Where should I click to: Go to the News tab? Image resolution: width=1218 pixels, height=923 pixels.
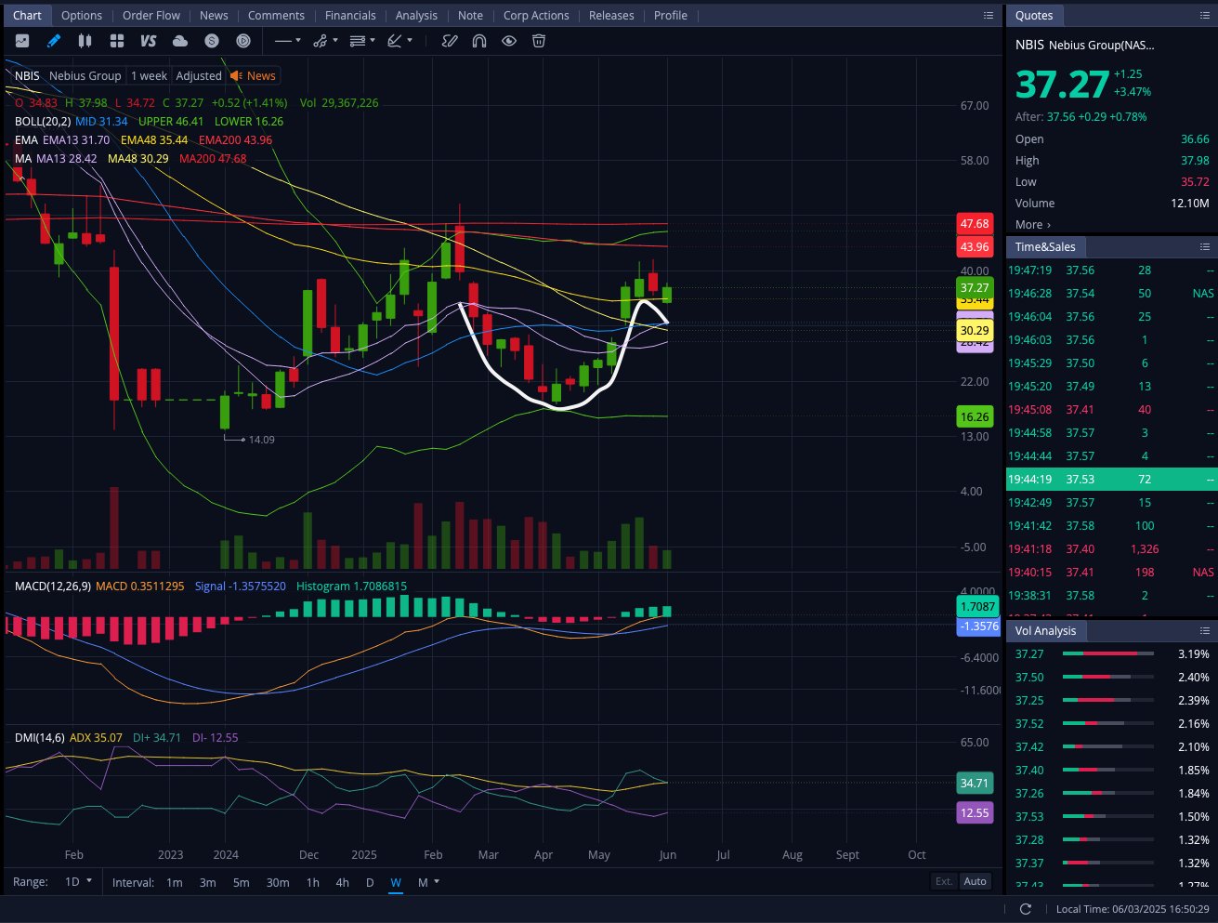pyautogui.click(x=214, y=16)
